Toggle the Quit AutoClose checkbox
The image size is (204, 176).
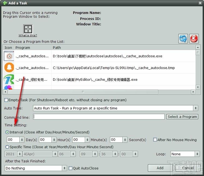(x=70, y=168)
